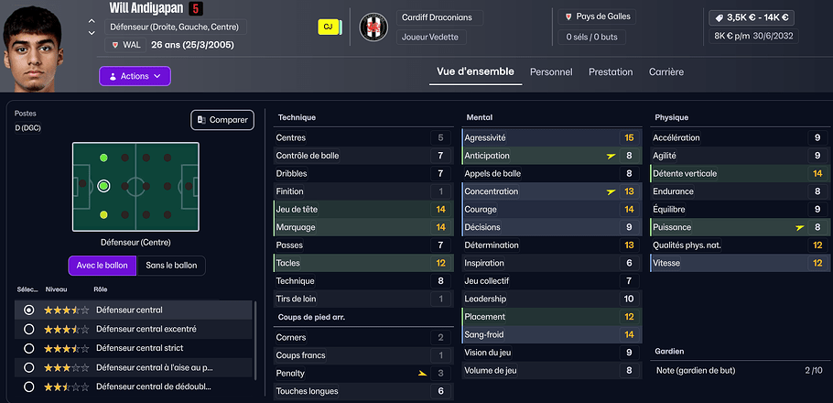The height and width of the screenshot is (403, 833).
Task: Click the Cardiff Draconians club crest
Action: coord(373,27)
